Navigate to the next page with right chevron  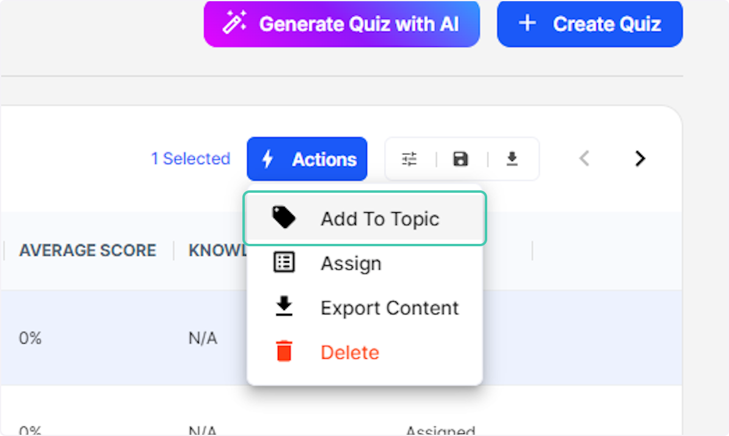click(640, 159)
